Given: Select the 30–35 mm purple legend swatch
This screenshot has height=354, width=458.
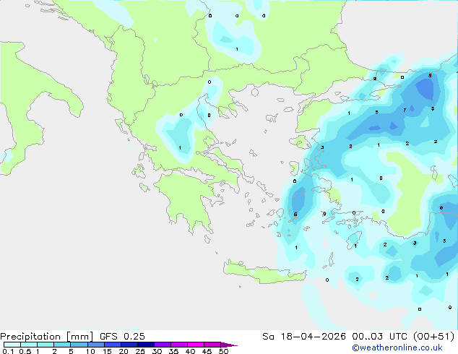Looking at the screenshot, I should click(163, 345).
